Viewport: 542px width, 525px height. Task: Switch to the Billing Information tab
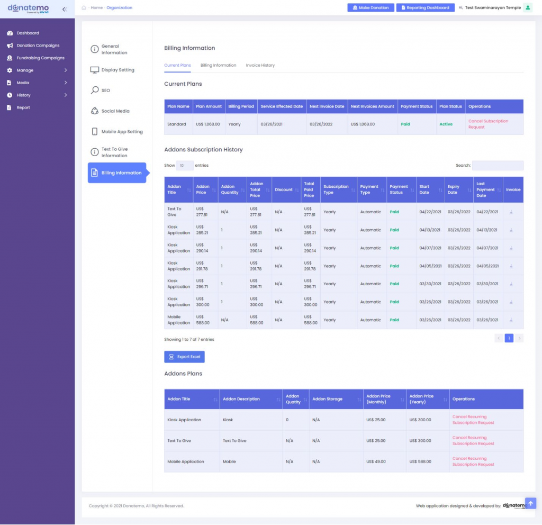click(218, 65)
